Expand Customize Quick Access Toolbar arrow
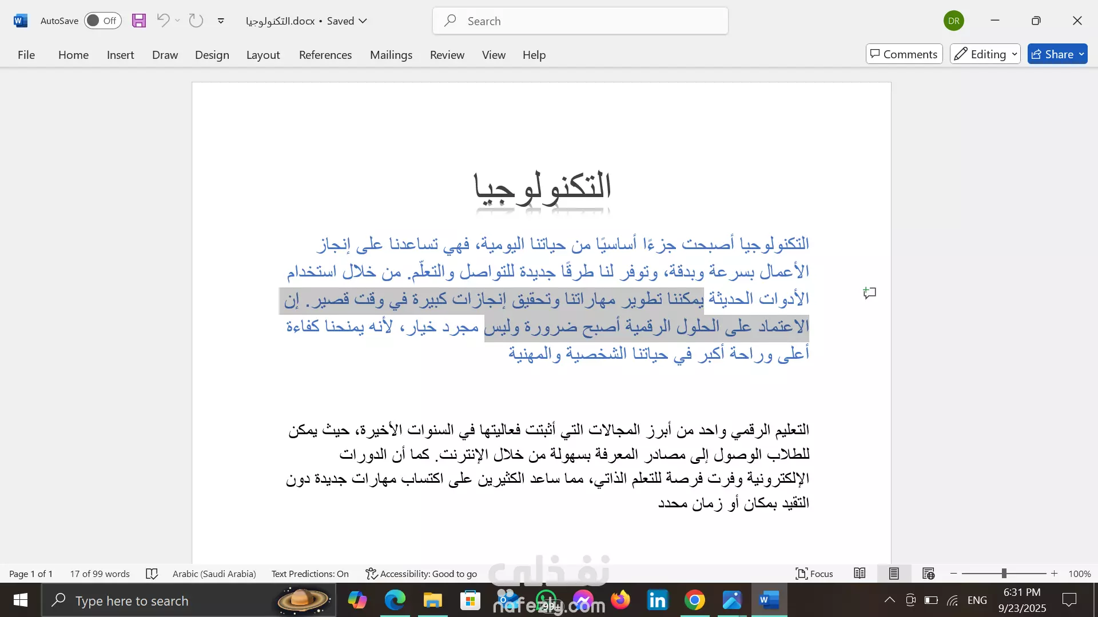This screenshot has height=617, width=1098. coord(221,21)
